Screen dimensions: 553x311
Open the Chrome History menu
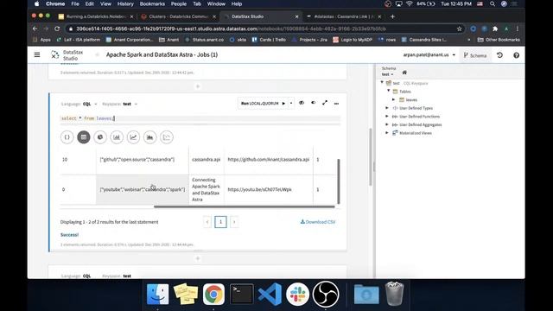pos(125,3)
